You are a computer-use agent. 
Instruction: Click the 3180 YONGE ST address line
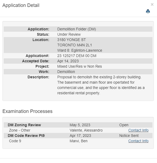click(x=71, y=40)
